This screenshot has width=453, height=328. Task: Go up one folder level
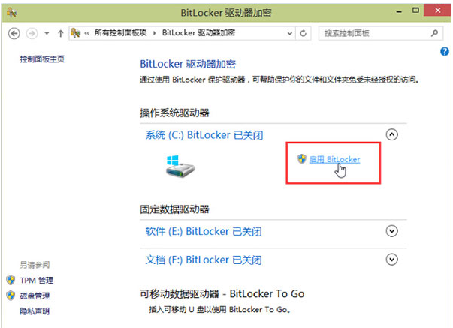pos(60,33)
